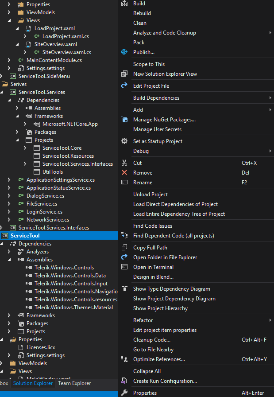
Task: Switch to the Team Explorer tab
Action: (74, 383)
